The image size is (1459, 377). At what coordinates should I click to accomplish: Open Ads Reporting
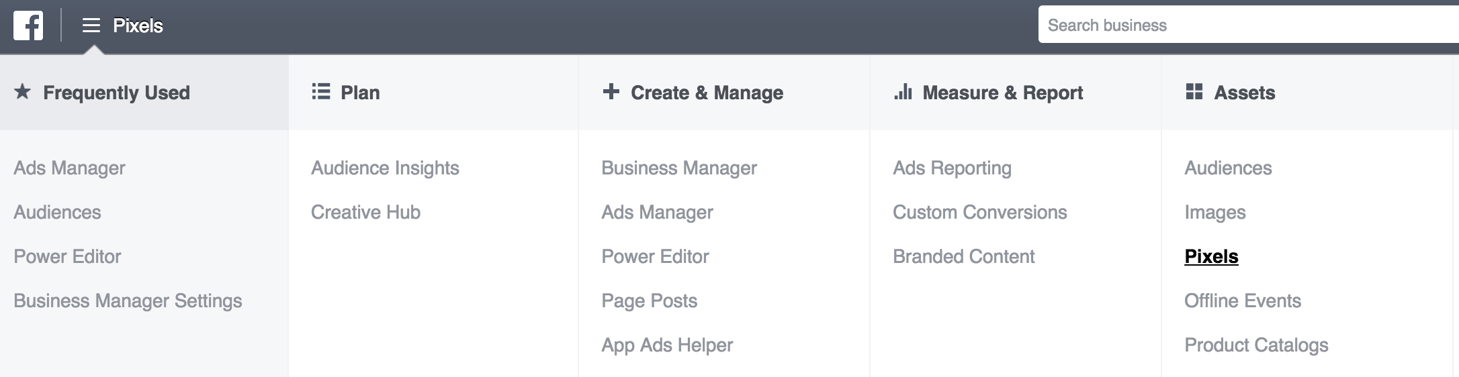pyautogui.click(x=952, y=168)
